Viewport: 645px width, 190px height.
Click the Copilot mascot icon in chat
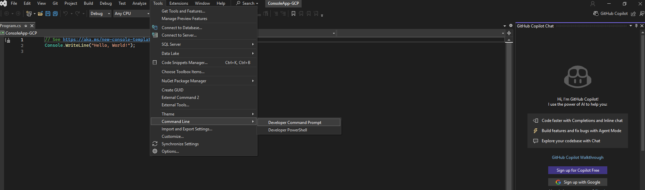click(x=577, y=77)
